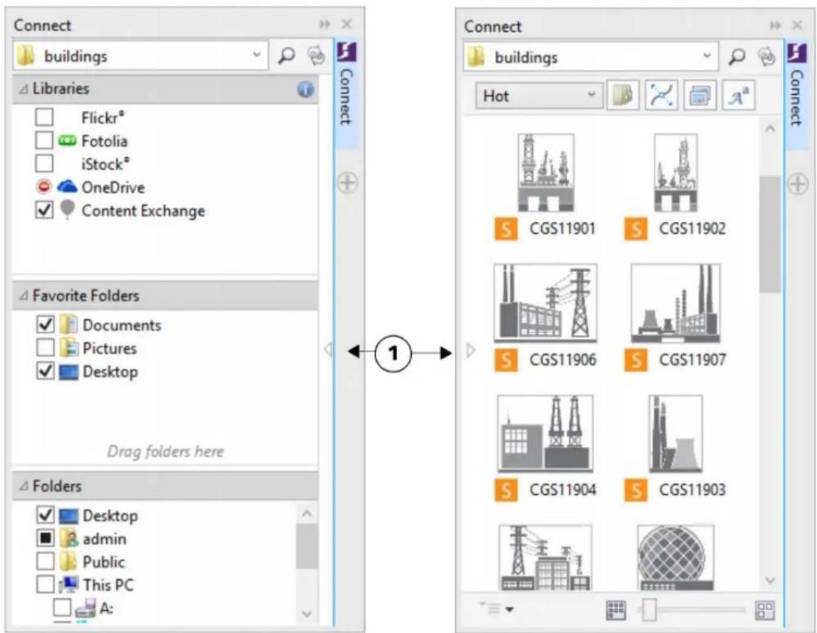Screen dimensions: 817x633
Task: Click the Drag folders here hint text
Action: tap(166, 452)
